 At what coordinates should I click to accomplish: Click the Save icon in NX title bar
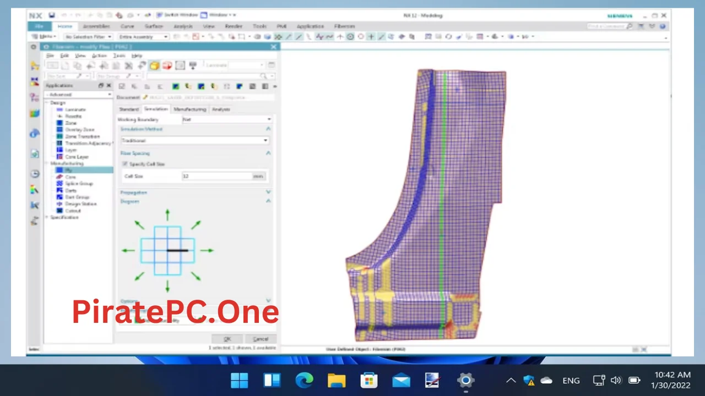pyautogui.click(x=52, y=15)
